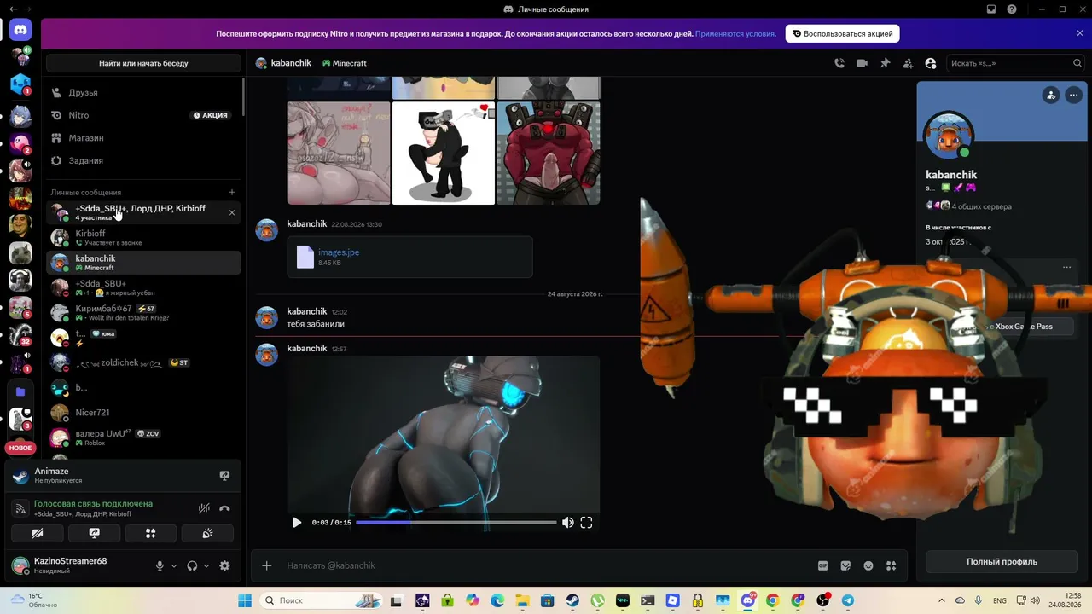Share your screen in the voice call

pyautogui.click(x=94, y=533)
